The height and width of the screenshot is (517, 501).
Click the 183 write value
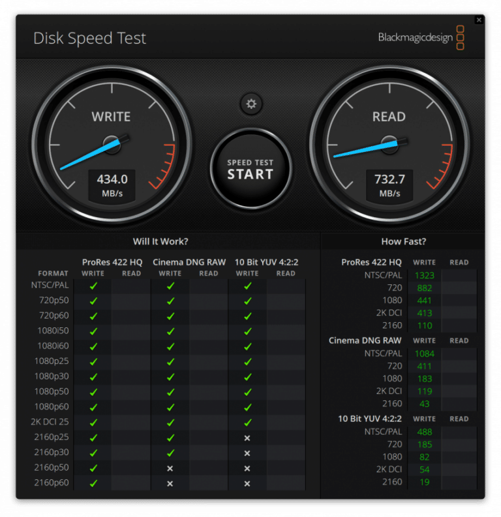coord(425,379)
